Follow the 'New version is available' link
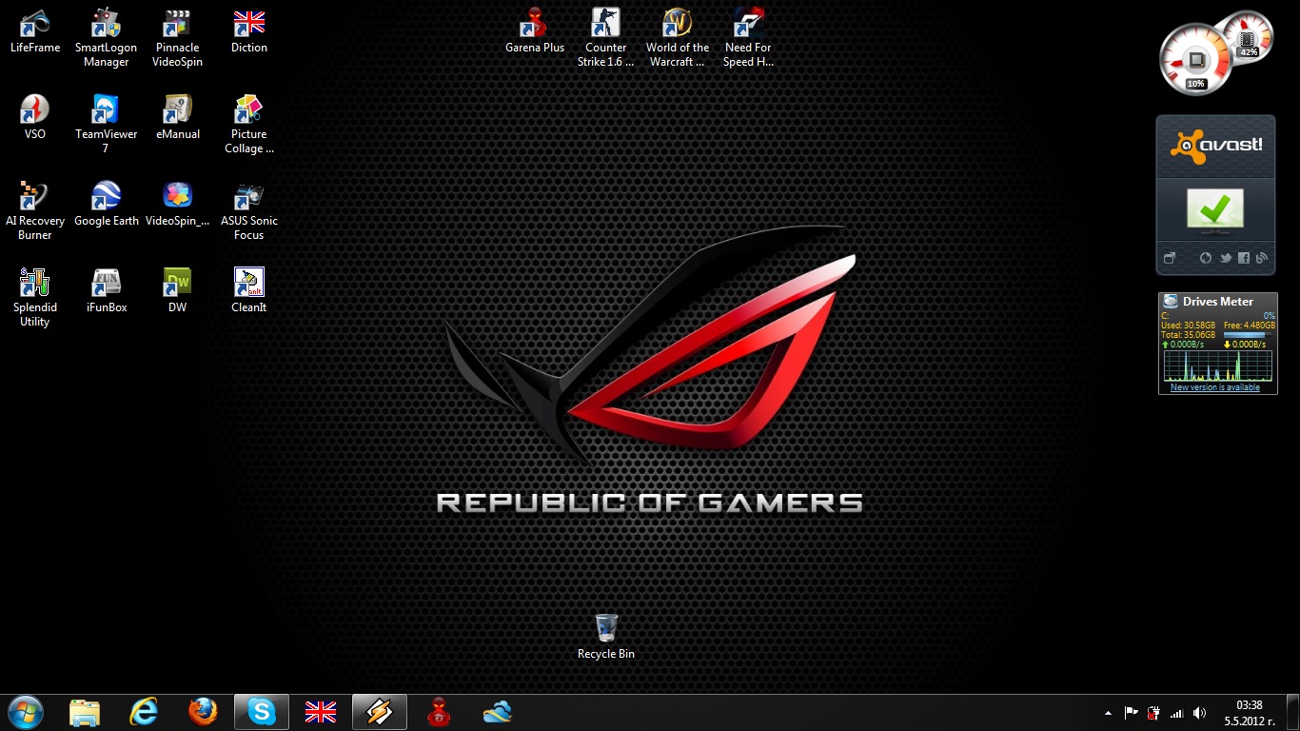This screenshot has width=1300, height=731. [1215, 387]
